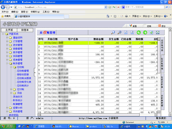The image size is (172, 129).
Task: Open 应收帐统计 in the tree
Action: tap(23, 86)
